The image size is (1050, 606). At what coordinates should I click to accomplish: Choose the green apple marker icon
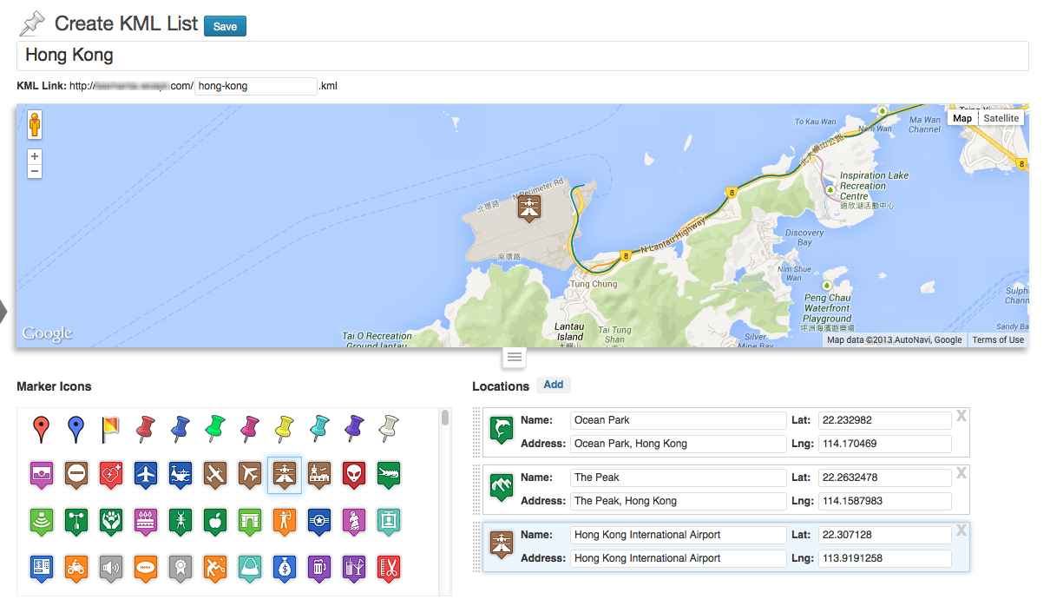pyautogui.click(x=215, y=522)
